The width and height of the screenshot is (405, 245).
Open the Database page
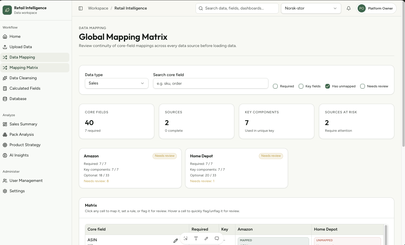(x=35, y=99)
